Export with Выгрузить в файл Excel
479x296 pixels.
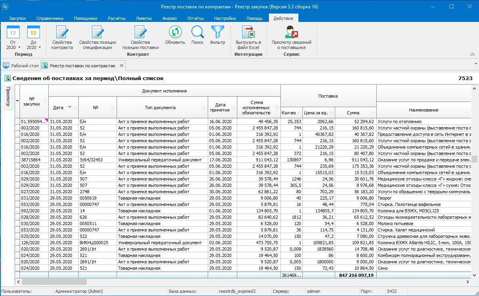click(248, 38)
